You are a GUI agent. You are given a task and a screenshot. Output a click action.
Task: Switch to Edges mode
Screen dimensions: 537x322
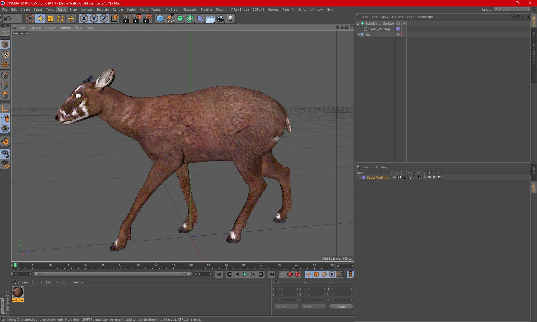tap(5, 85)
